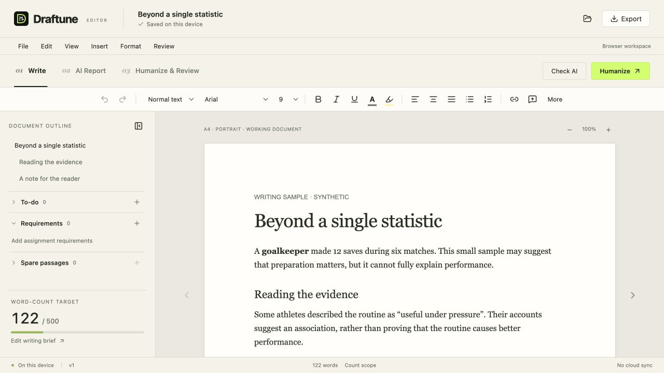The image size is (664, 373).
Task: Expand the Spare passages section
Action: click(13, 263)
